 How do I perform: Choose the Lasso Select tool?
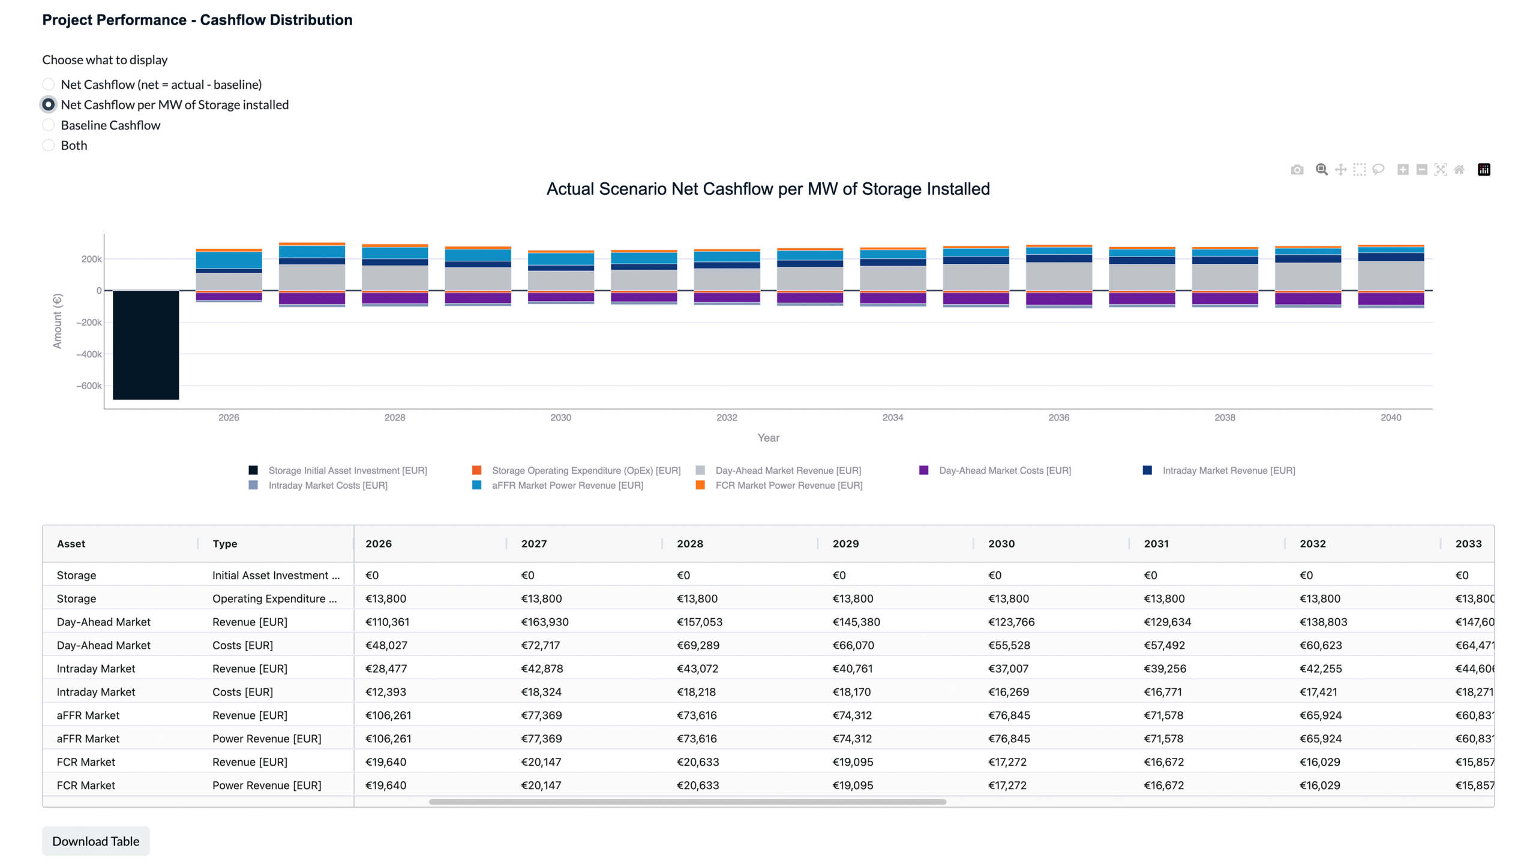pyautogui.click(x=1378, y=170)
